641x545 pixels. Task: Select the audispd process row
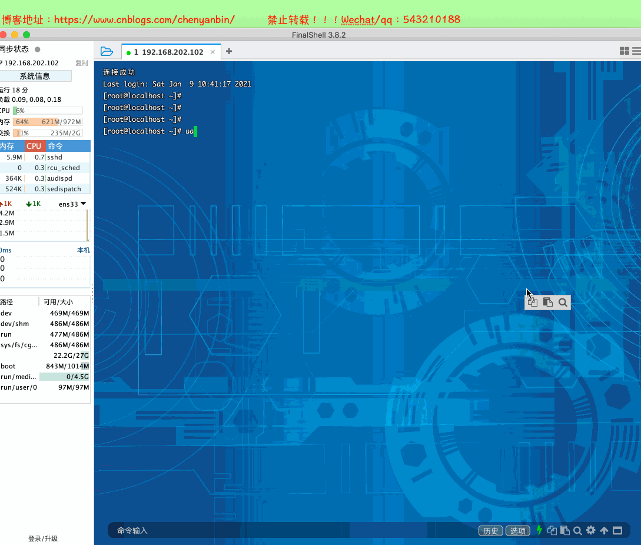[45, 178]
